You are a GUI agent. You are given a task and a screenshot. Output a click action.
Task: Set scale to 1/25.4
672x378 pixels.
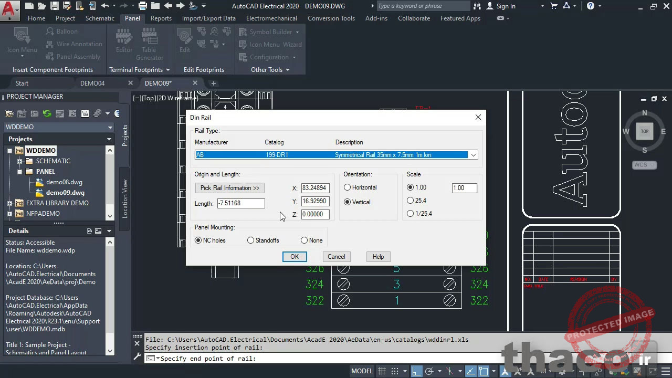coord(410,213)
